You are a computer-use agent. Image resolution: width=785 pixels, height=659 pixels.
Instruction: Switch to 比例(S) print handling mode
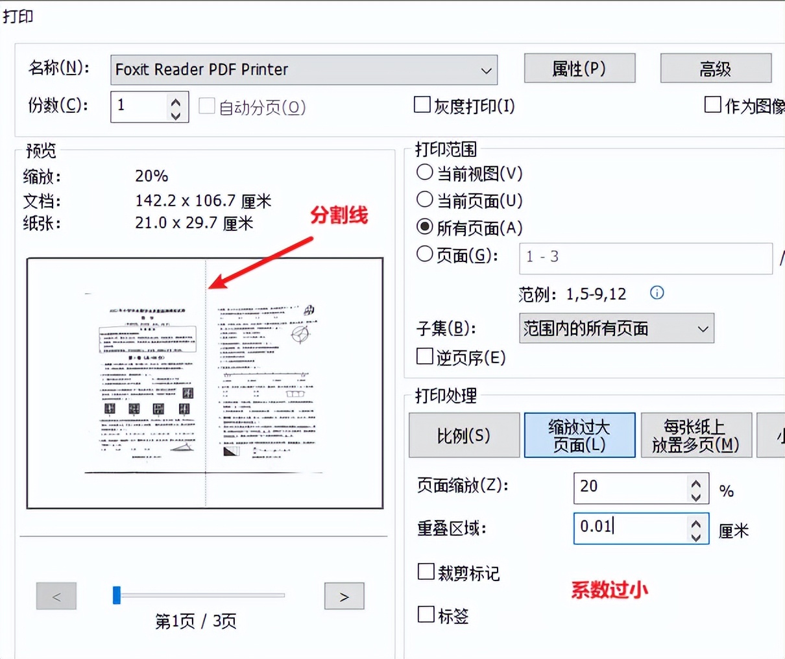(x=464, y=435)
